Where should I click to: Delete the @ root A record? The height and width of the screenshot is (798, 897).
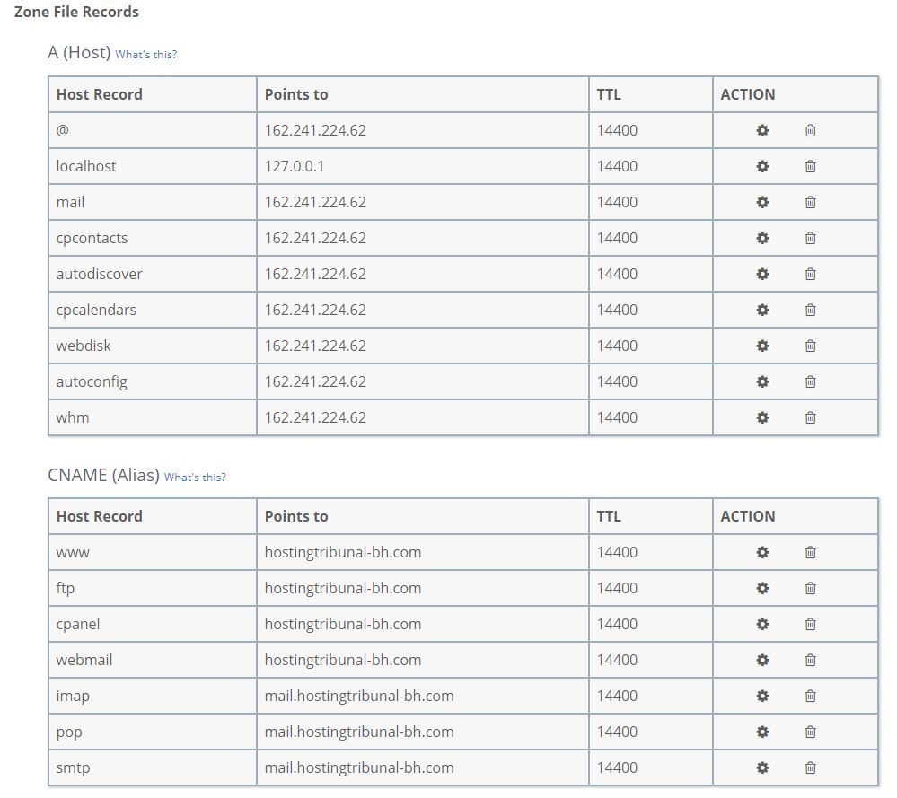pyautogui.click(x=810, y=130)
